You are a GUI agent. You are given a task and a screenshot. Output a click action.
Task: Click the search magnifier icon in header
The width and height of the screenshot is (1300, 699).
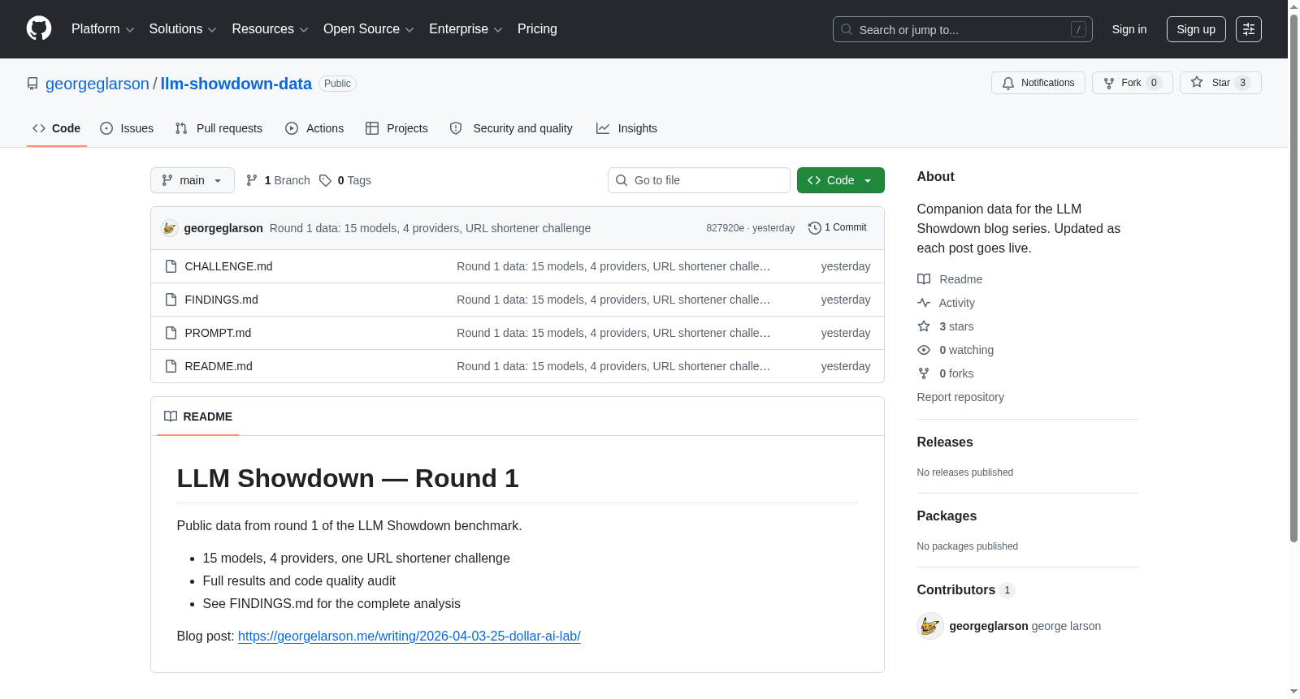[x=847, y=29]
